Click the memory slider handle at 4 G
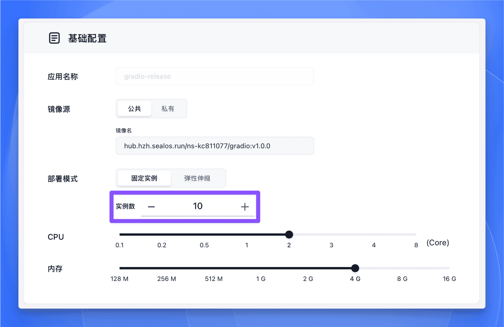Screen dimensions: 504x327 coord(355,268)
